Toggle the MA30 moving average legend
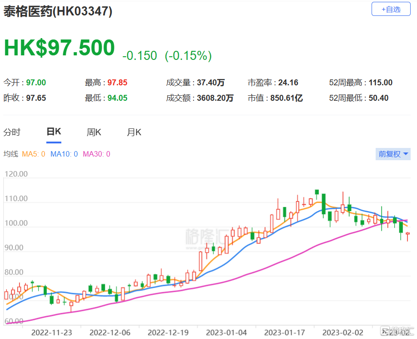 pyautogui.click(x=97, y=154)
